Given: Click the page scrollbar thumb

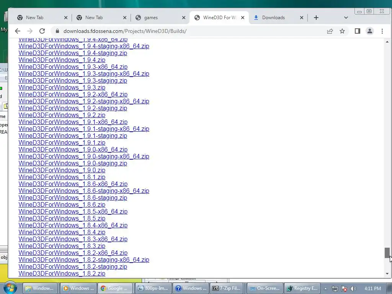Looking at the screenshot, I should coord(387,253).
